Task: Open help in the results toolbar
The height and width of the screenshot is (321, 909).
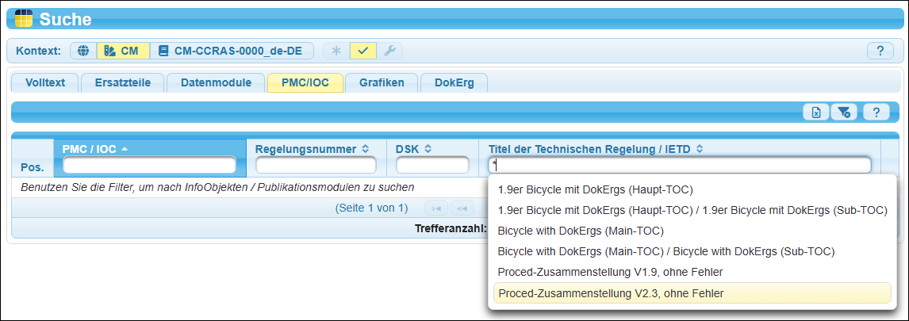Action: point(876,113)
